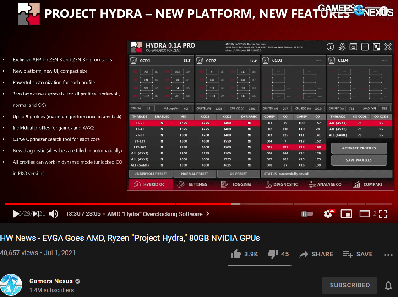Open the SETTINGS tab in Hydra
Screen dimensions: 398x297
click(x=192, y=184)
